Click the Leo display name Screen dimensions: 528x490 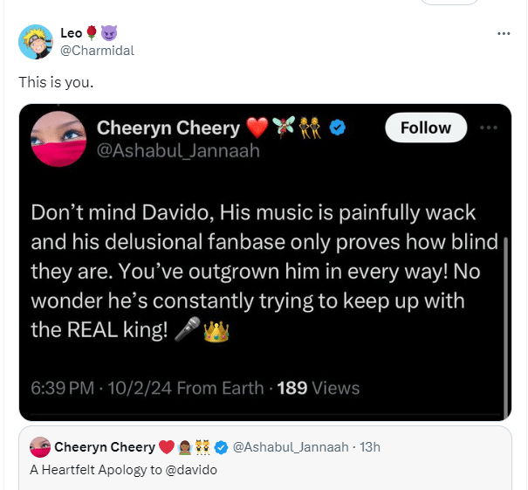(71, 33)
